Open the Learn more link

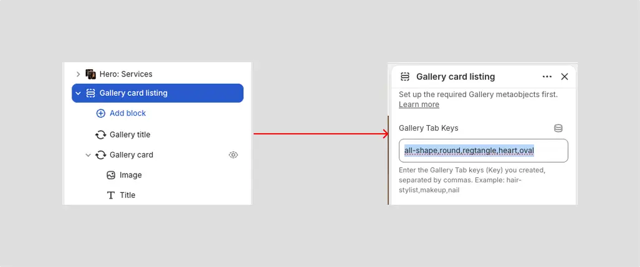click(x=419, y=105)
